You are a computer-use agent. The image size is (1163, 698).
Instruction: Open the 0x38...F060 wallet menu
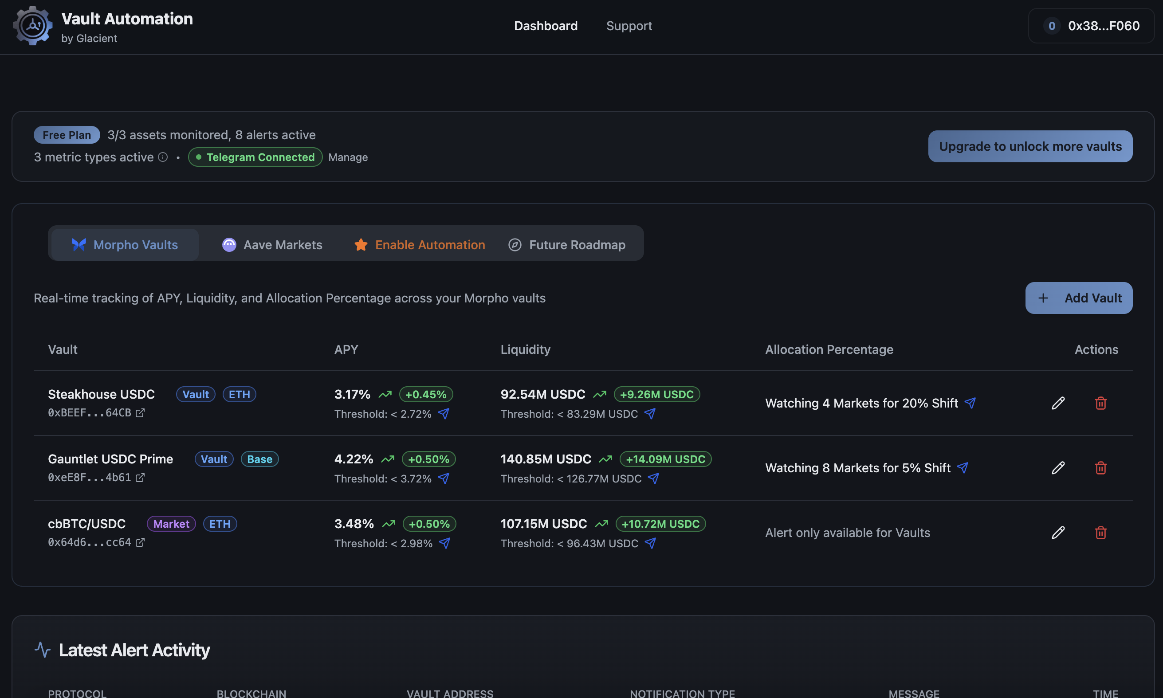pyautogui.click(x=1091, y=25)
